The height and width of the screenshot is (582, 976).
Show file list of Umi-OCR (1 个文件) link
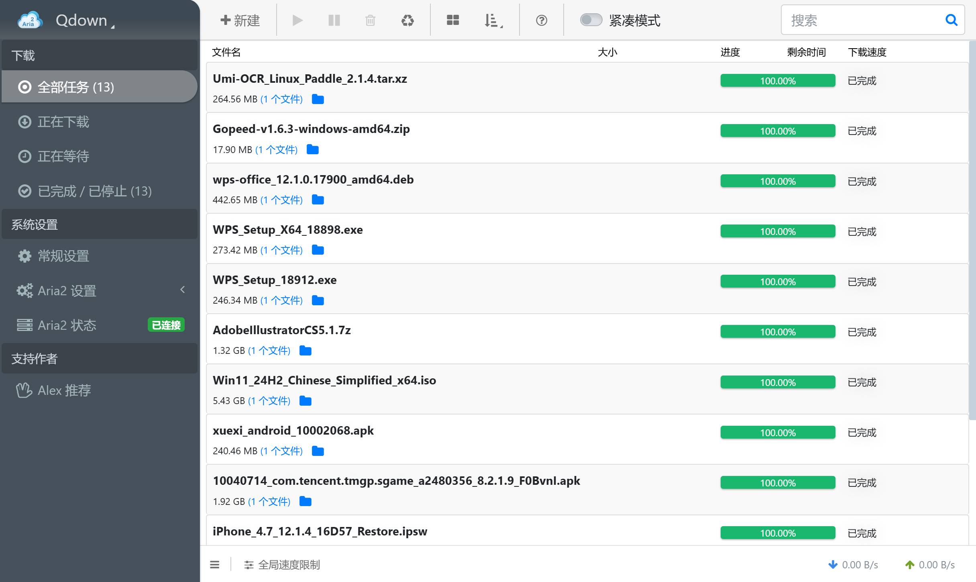[x=281, y=99]
